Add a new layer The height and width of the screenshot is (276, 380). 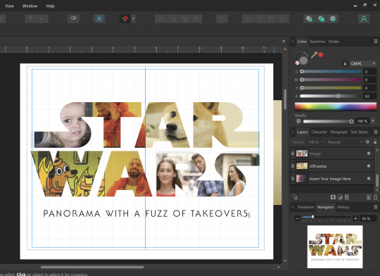click(369, 197)
